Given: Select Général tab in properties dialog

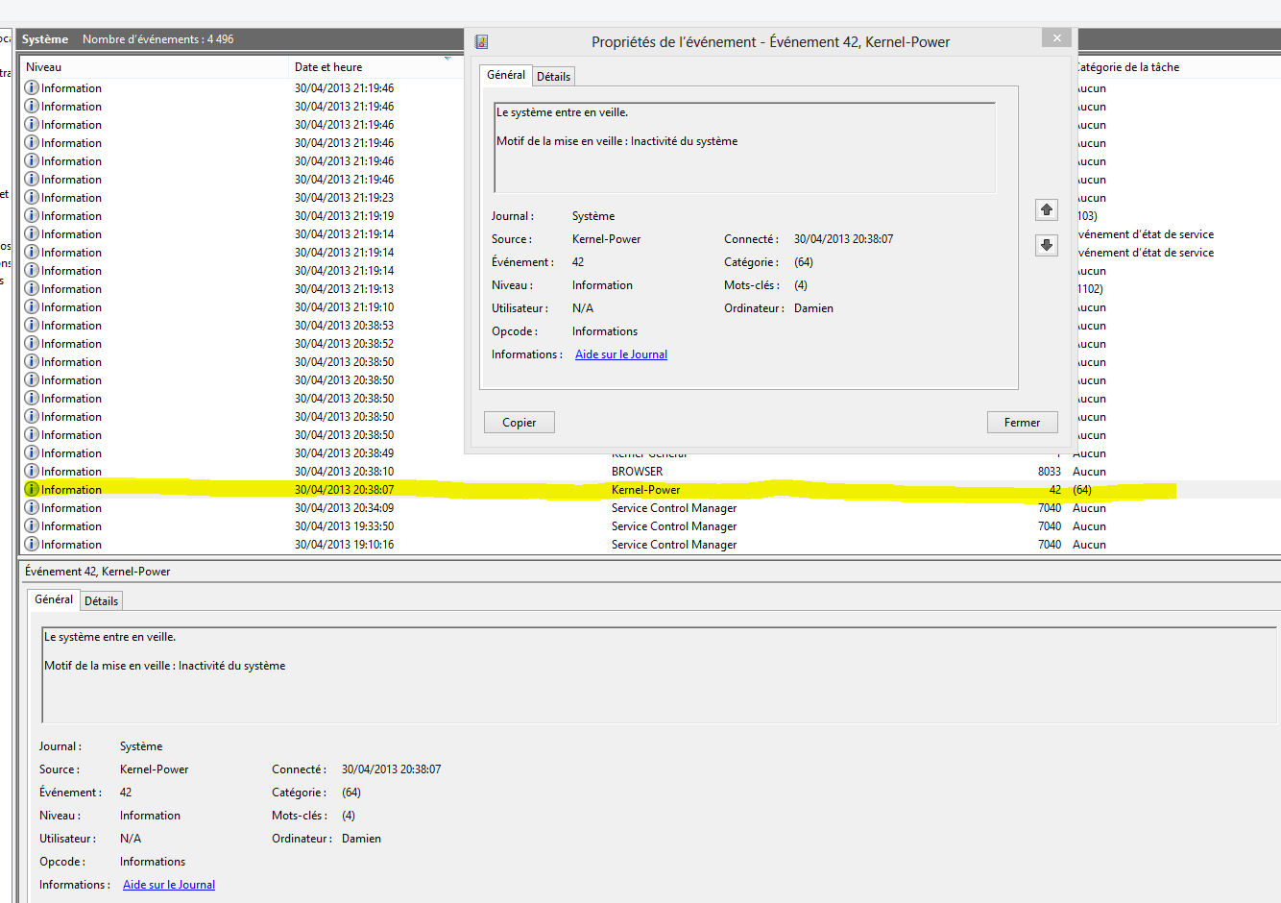Looking at the screenshot, I should 505,75.
